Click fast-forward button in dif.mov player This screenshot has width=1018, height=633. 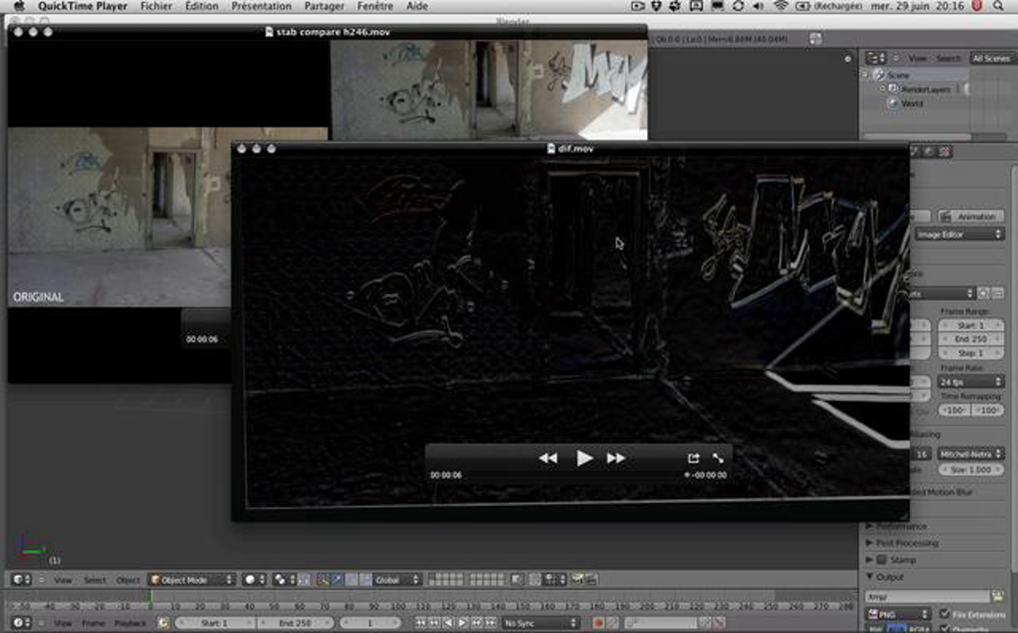point(616,458)
